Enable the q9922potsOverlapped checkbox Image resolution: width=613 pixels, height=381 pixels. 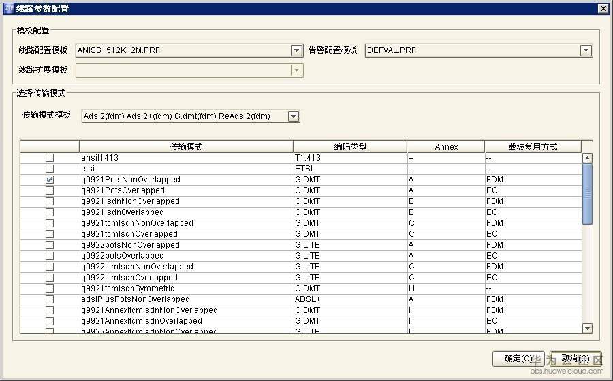click(x=50, y=256)
